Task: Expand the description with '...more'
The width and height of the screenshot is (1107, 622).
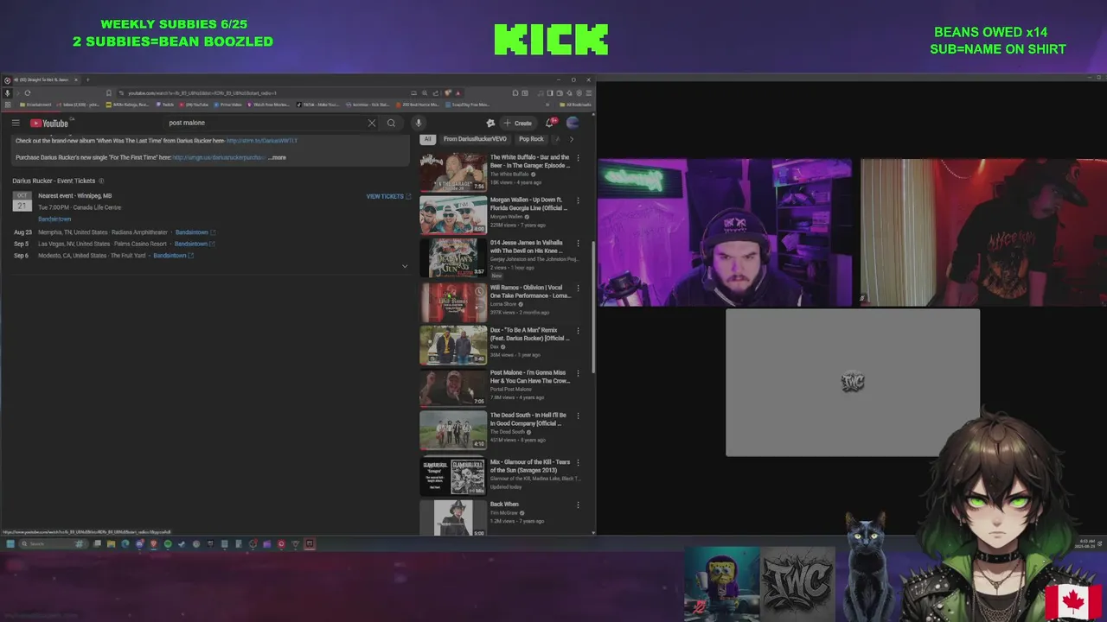Action: pos(277,157)
